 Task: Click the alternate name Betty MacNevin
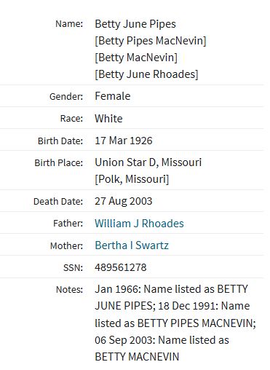[136, 58]
